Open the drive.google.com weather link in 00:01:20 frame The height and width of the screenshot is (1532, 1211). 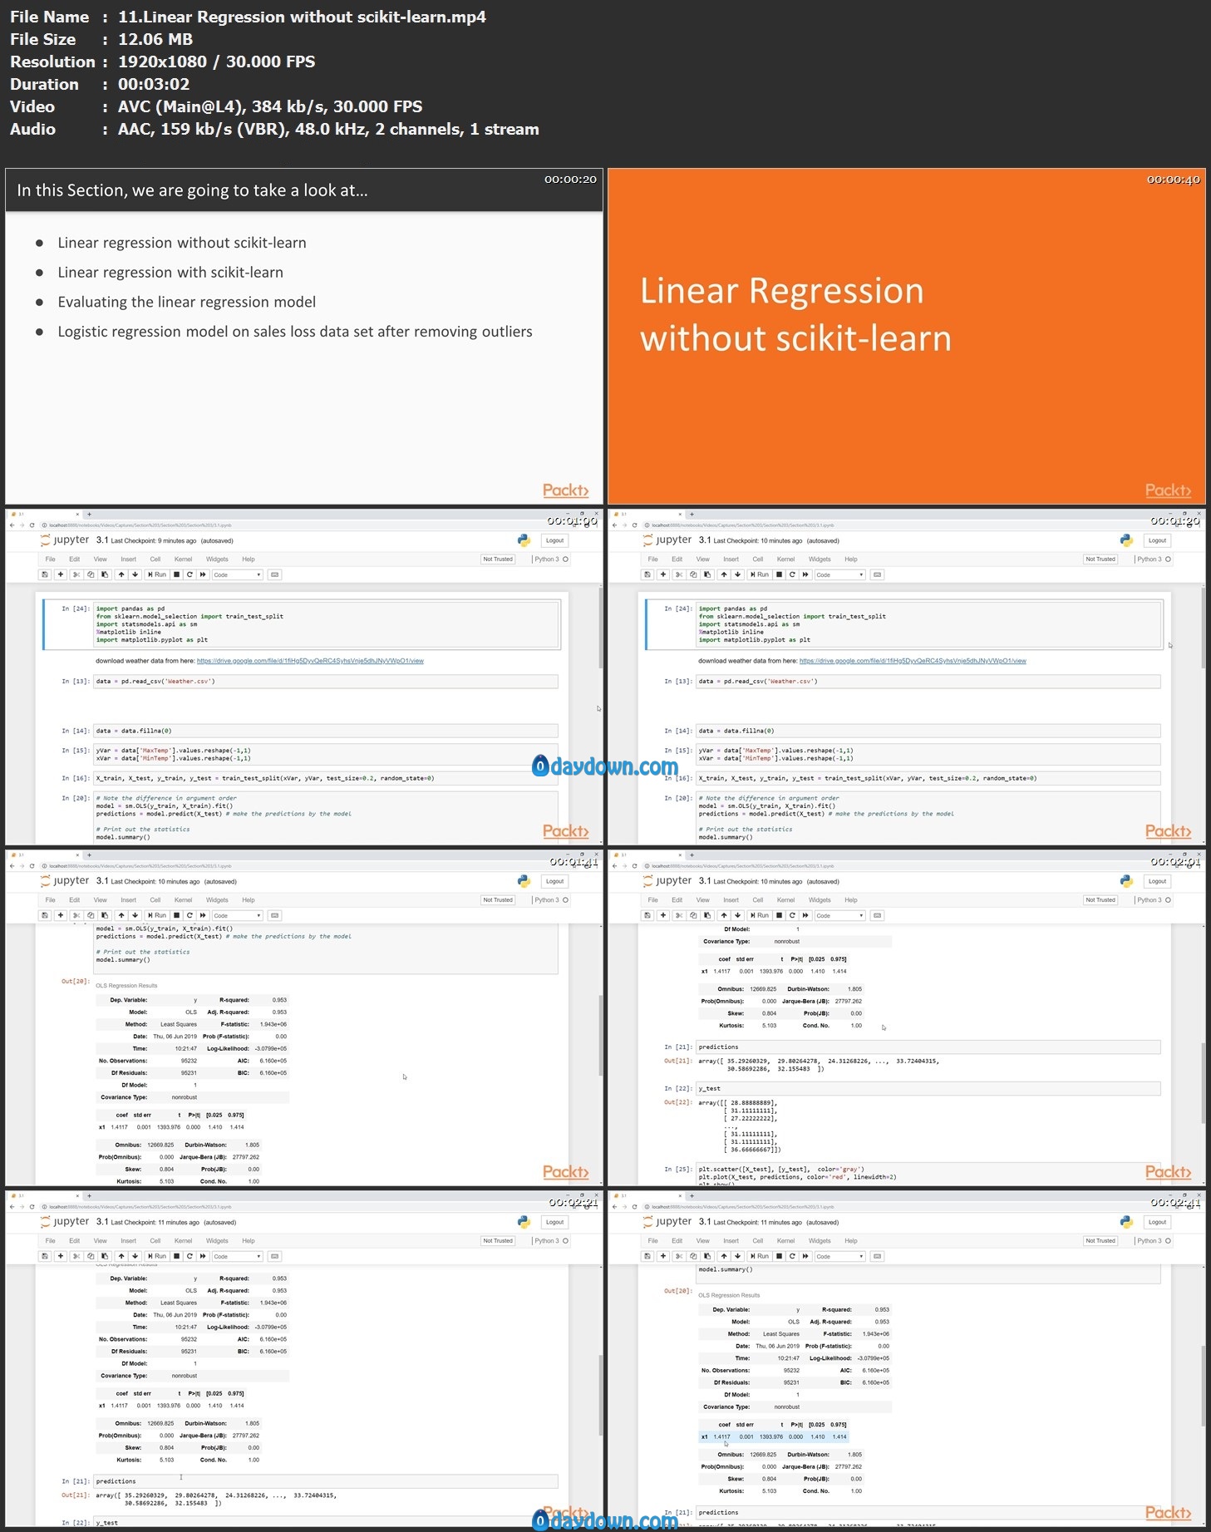(x=913, y=661)
